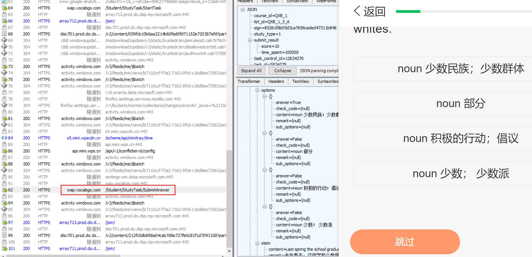Click the lock icon of row 72
This screenshot has height=257, width=532.
pyautogui.click(x=4, y=60)
